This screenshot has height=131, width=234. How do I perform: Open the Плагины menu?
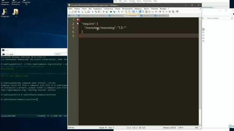tap(154, 9)
